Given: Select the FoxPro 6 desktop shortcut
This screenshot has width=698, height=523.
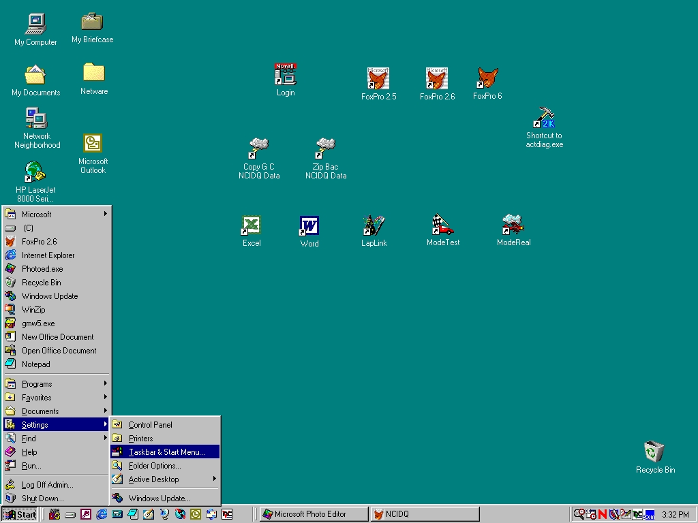Looking at the screenshot, I should [x=487, y=84].
